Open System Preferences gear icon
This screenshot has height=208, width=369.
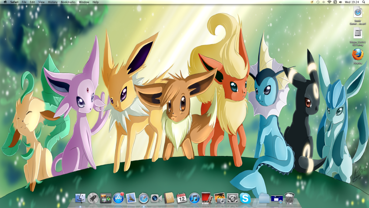coord(232,198)
